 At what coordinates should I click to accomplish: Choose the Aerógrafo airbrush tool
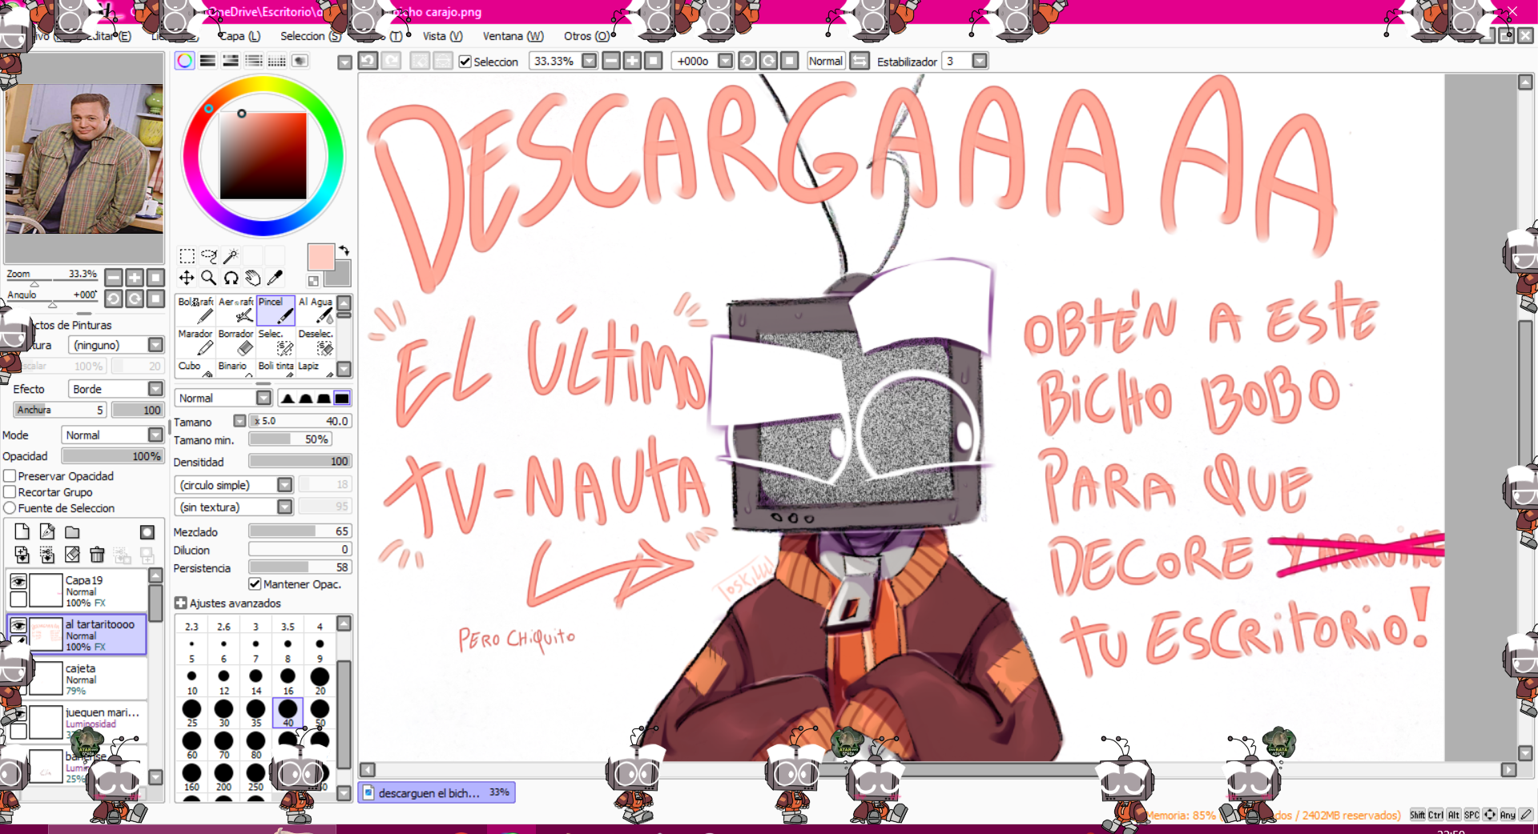click(x=236, y=310)
